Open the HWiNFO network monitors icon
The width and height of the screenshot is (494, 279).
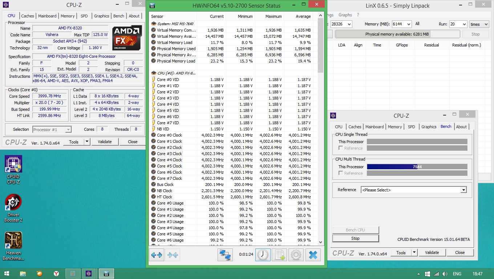(225, 255)
